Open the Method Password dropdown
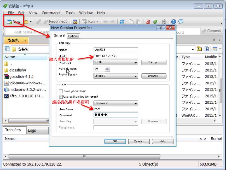Image resolution: width=226 pixels, height=170 pixels. pyautogui.click(x=116, y=103)
